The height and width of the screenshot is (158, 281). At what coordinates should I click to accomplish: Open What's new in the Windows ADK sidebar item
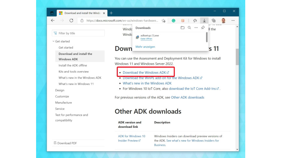[x=80, y=78]
